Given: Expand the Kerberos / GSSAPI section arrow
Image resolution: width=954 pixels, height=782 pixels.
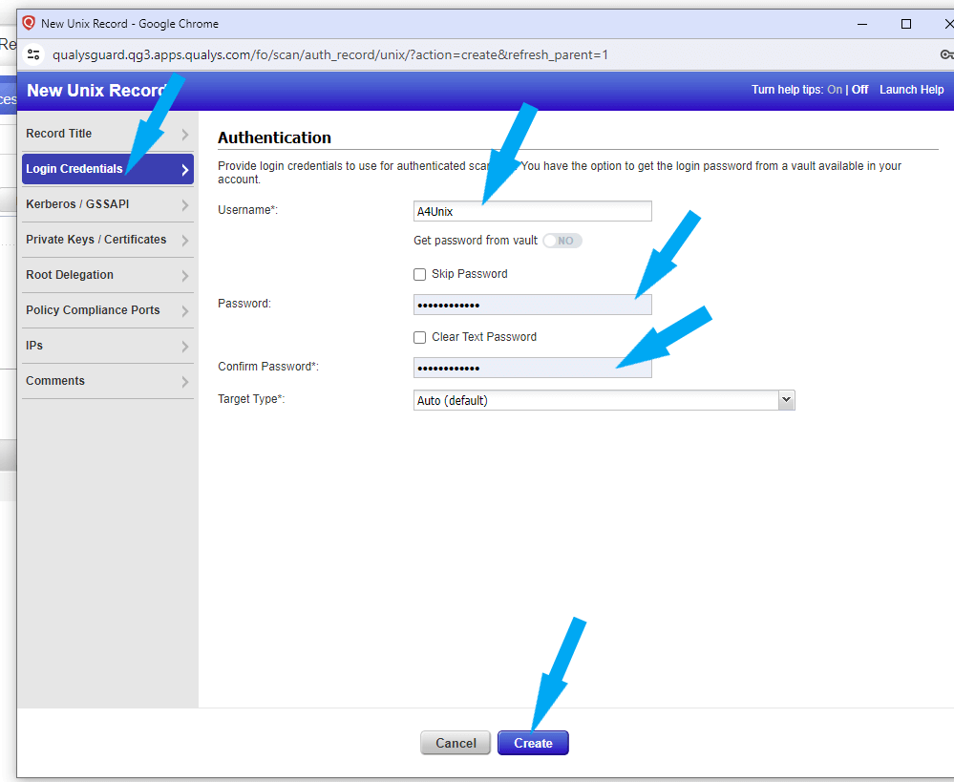Looking at the screenshot, I should pyautogui.click(x=185, y=204).
